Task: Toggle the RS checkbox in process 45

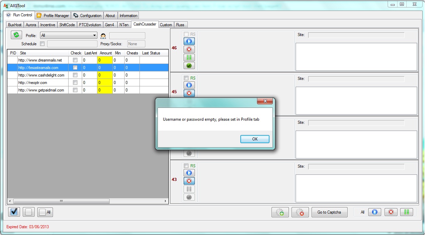Action: pos(186,78)
